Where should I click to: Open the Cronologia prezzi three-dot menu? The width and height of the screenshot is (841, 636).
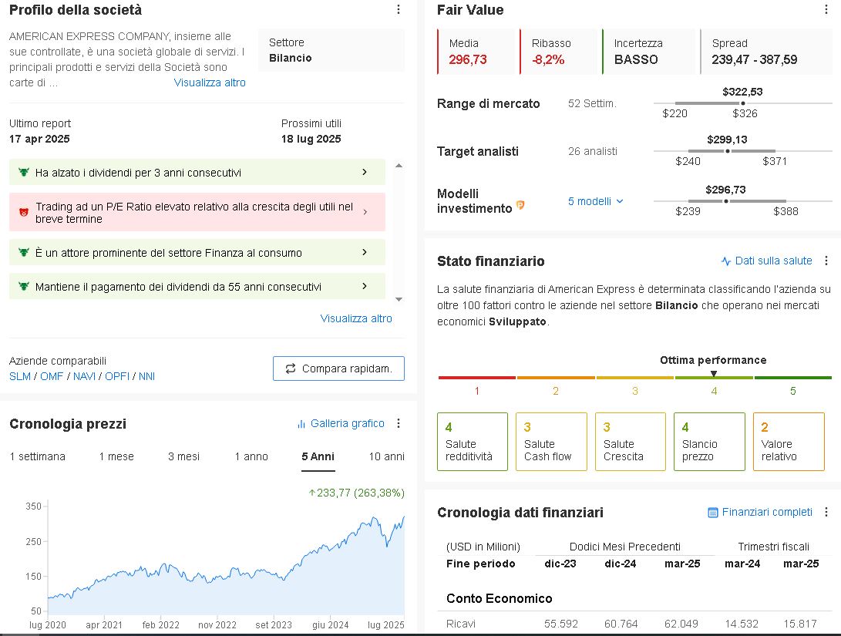[x=398, y=424]
